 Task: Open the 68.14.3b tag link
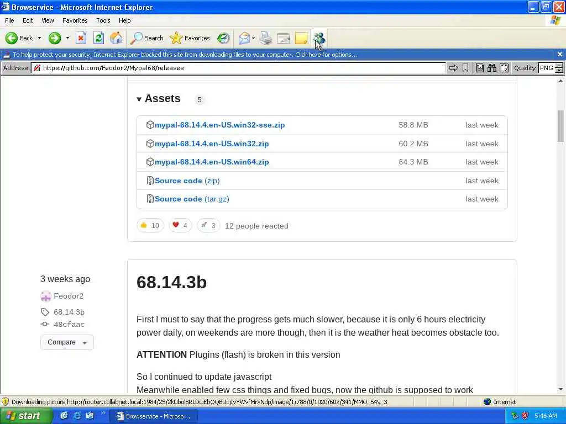69,312
